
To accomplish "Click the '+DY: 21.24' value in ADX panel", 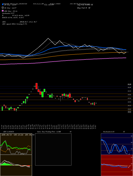I will [x=18, y=135].
